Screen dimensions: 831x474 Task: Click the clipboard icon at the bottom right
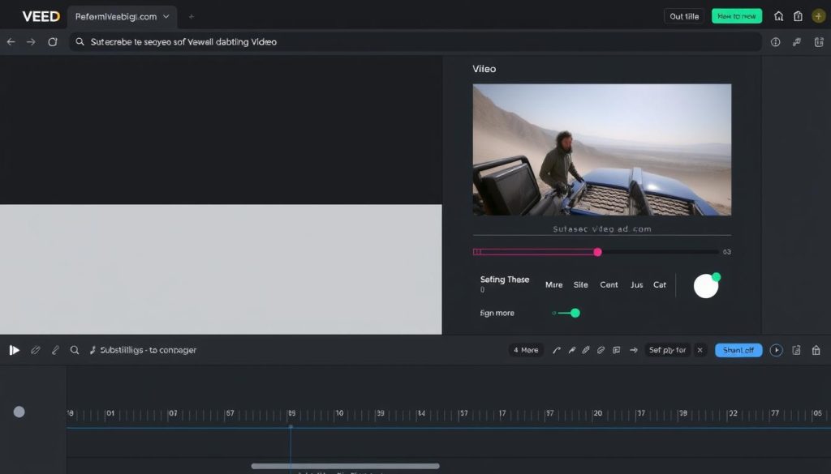click(796, 350)
